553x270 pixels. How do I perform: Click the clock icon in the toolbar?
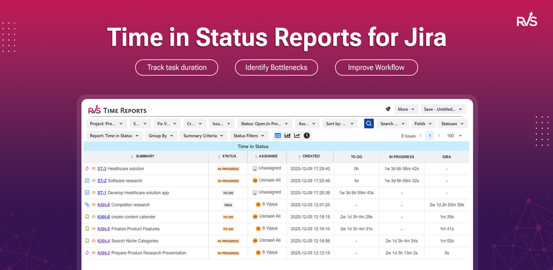click(307, 135)
